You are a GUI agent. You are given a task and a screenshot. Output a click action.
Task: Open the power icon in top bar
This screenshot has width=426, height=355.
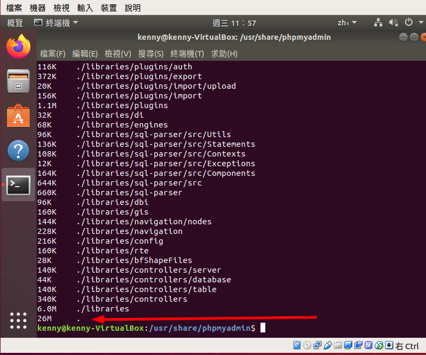[x=409, y=22]
